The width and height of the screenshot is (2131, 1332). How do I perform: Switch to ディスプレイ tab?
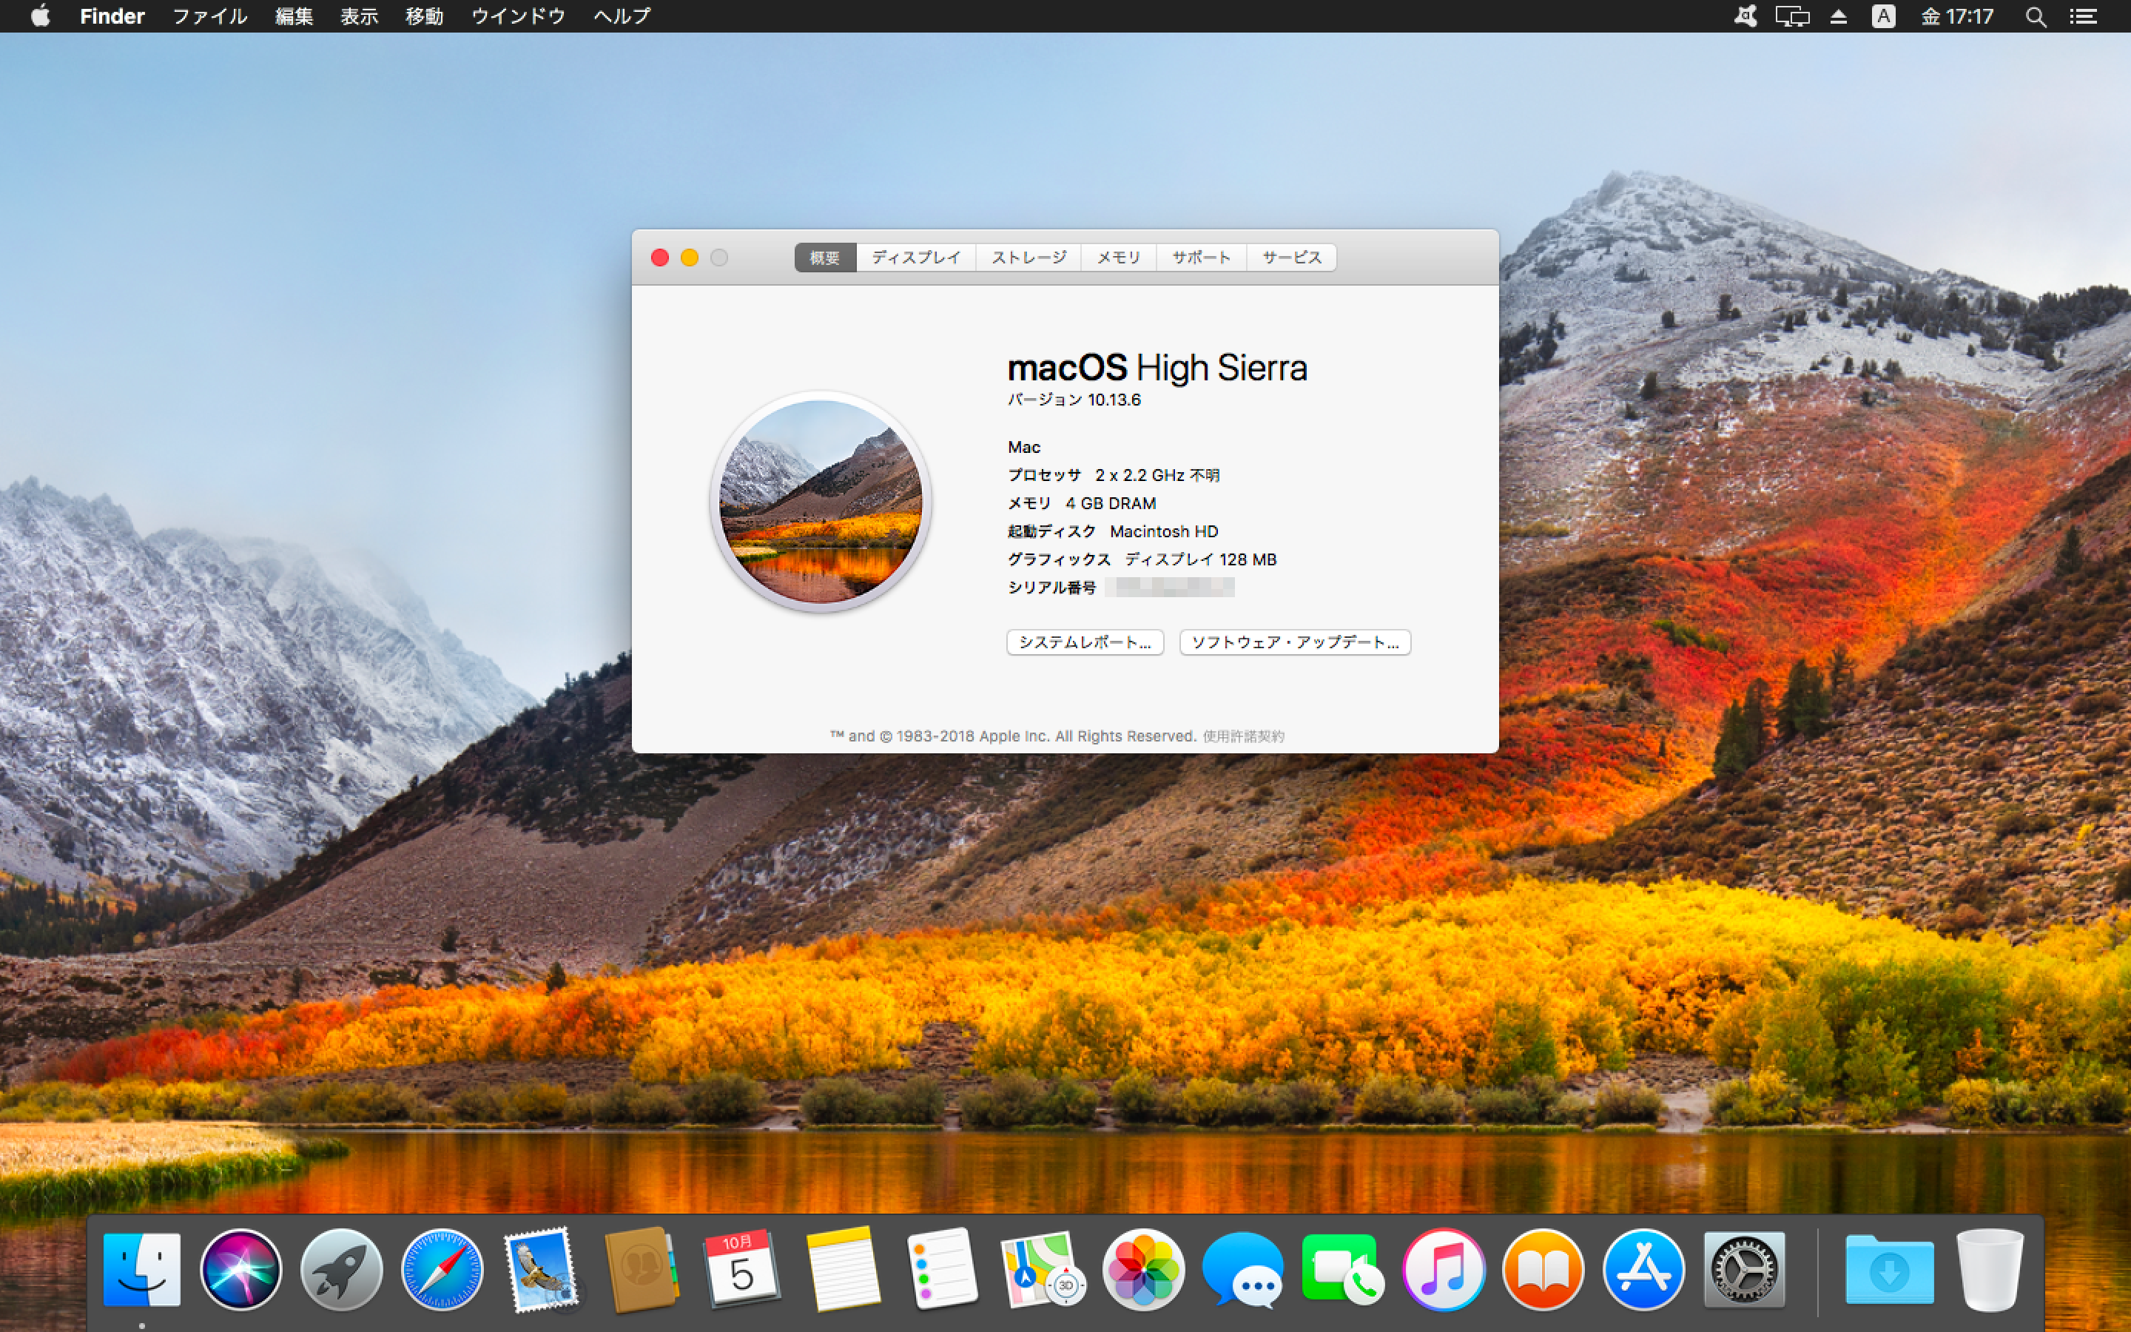(x=916, y=258)
